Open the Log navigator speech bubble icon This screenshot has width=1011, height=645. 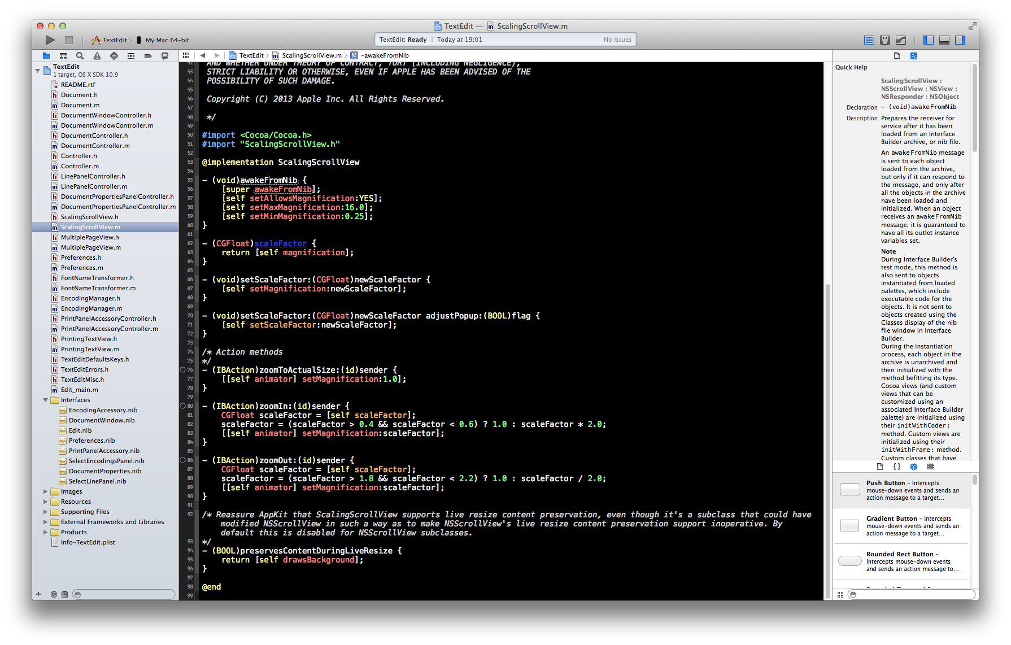tap(165, 55)
